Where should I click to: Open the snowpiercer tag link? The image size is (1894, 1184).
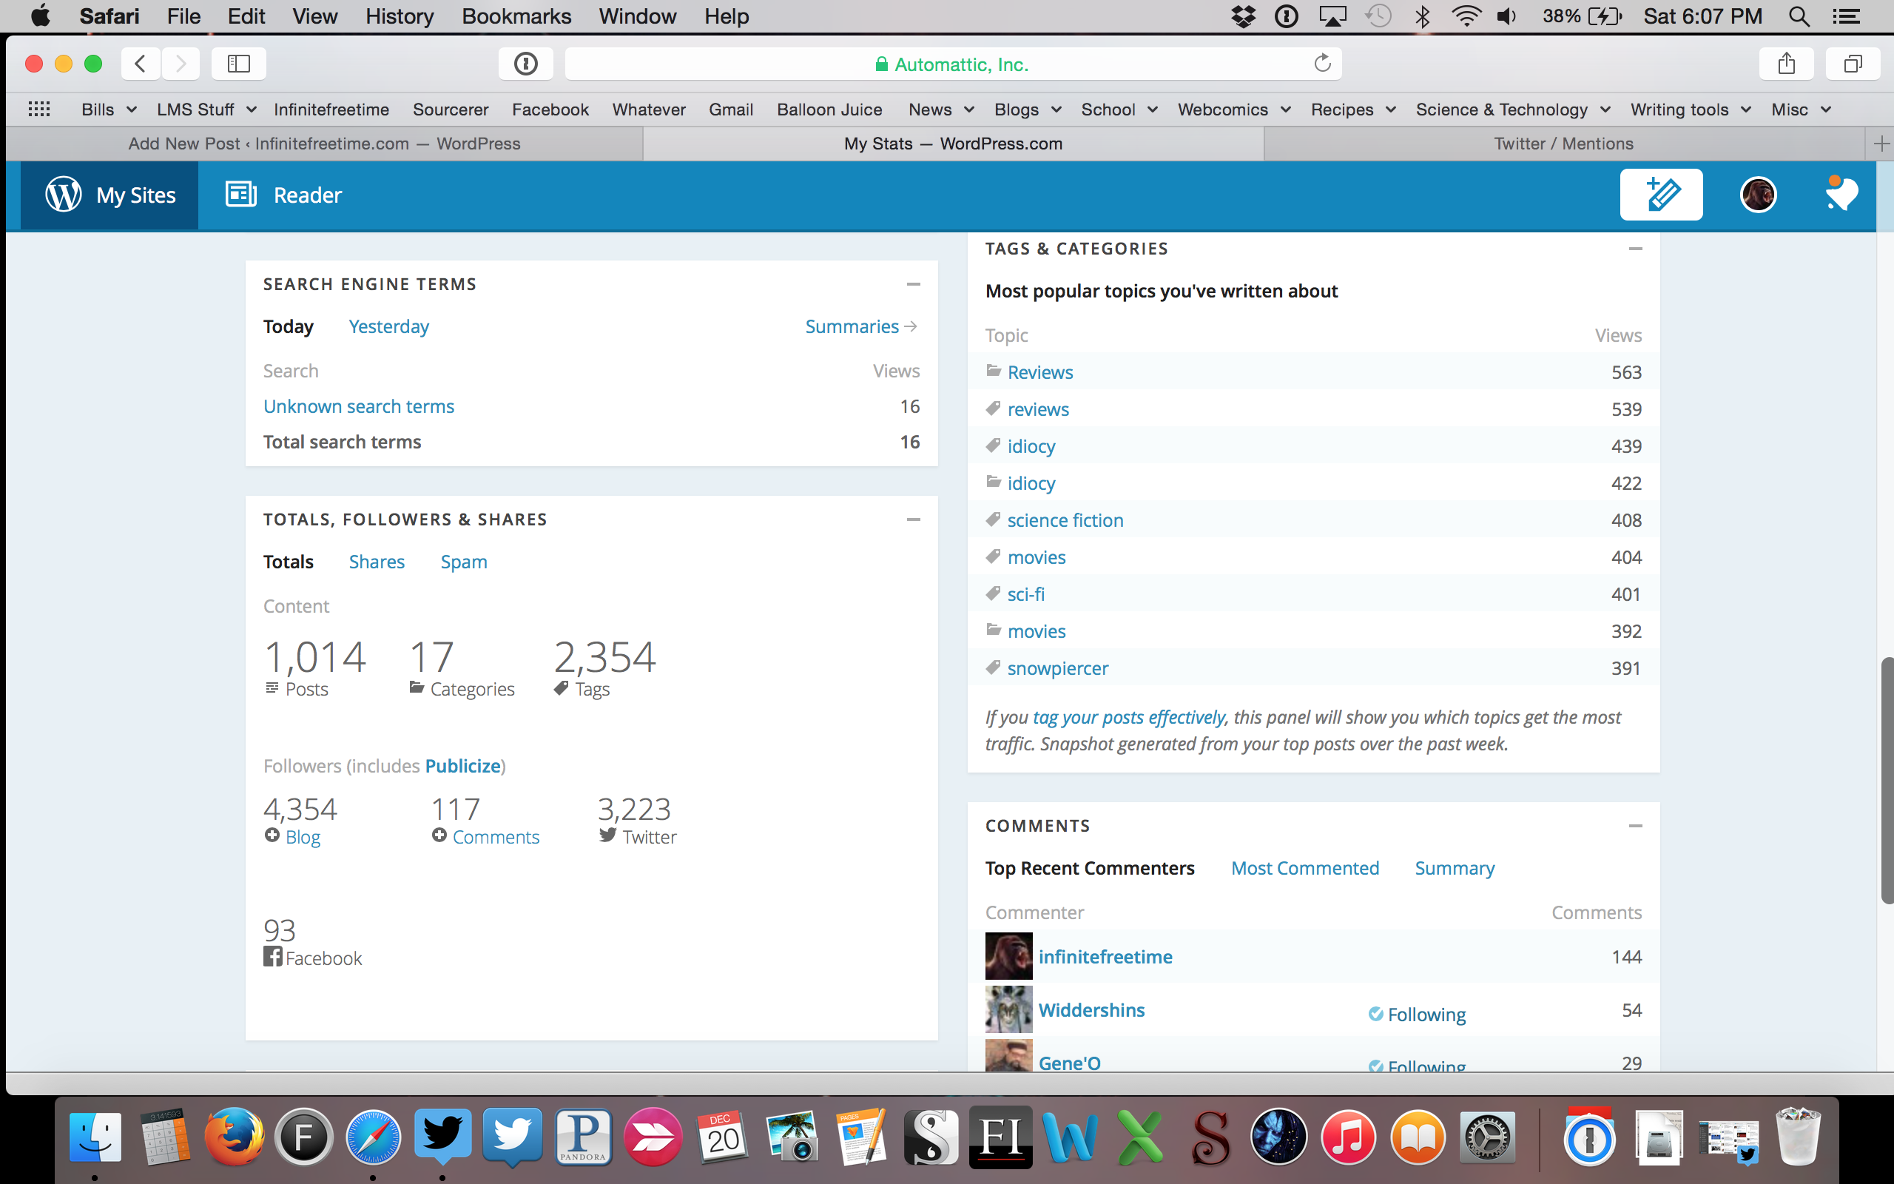pos(1057,669)
